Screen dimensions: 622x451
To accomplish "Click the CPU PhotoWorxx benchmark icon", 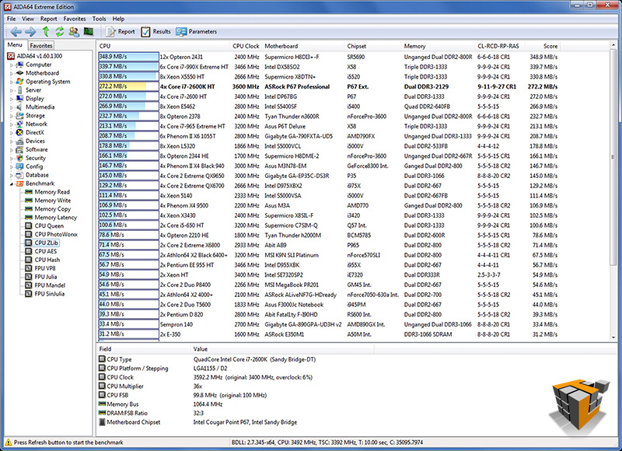I will [29, 234].
